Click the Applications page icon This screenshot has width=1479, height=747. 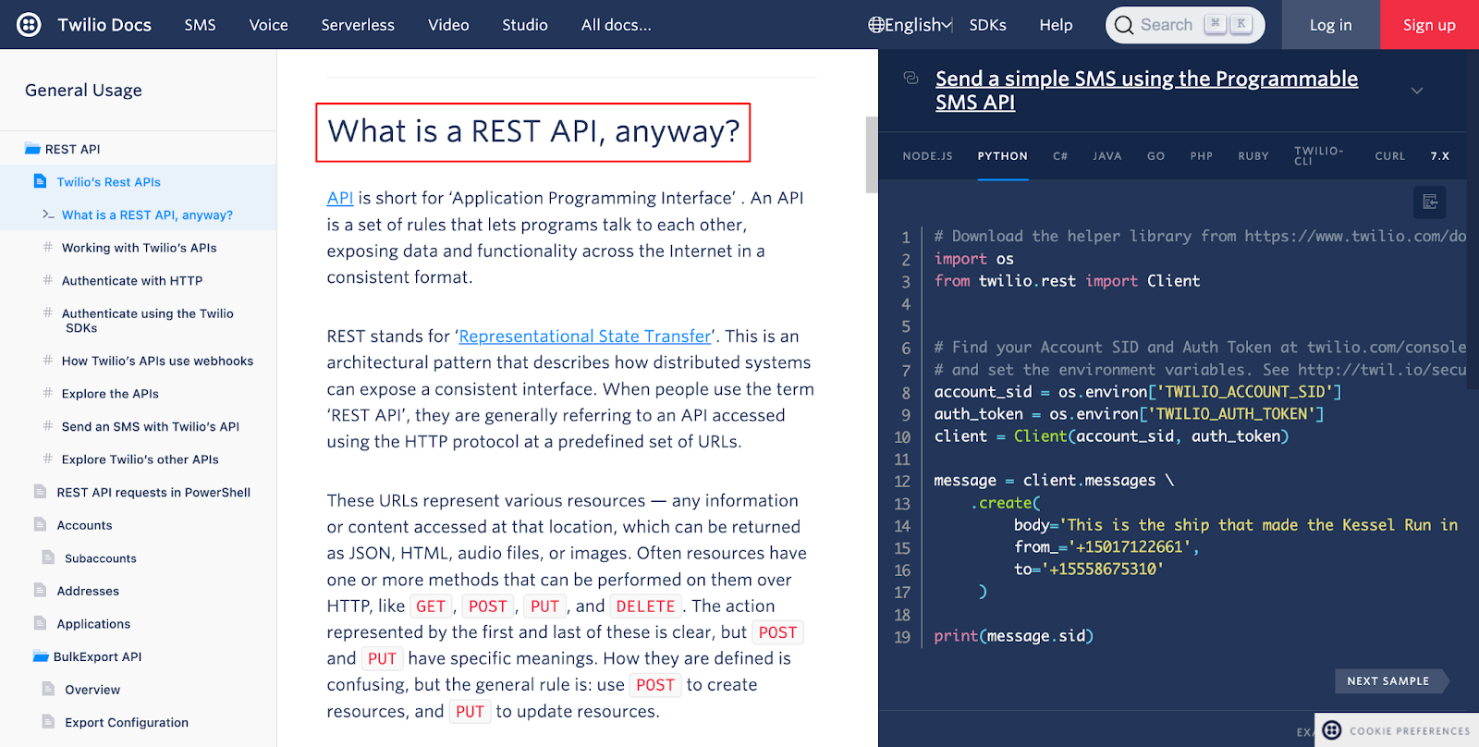click(40, 623)
